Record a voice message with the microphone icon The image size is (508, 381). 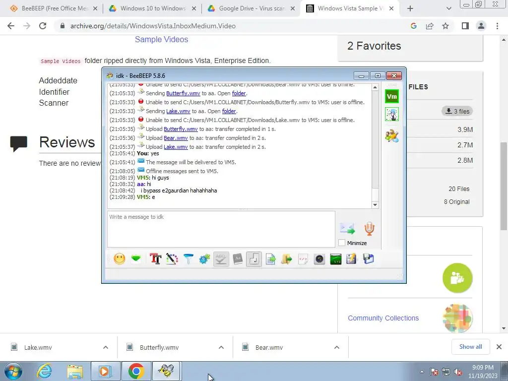[369, 228]
